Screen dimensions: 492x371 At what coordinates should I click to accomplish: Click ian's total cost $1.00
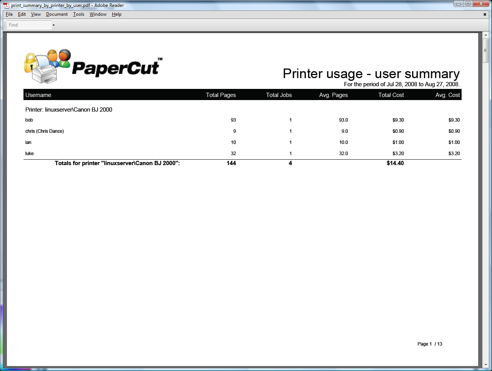[x=398, y=142]
